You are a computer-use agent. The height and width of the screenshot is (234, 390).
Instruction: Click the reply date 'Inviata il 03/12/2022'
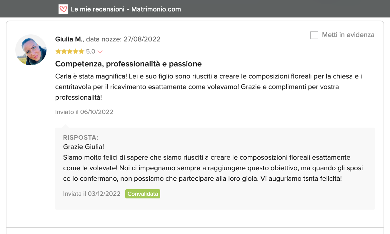pos(92,194)
